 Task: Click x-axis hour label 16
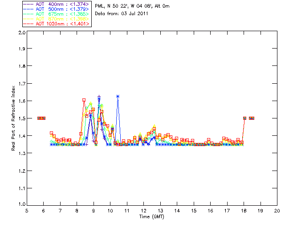210,211
